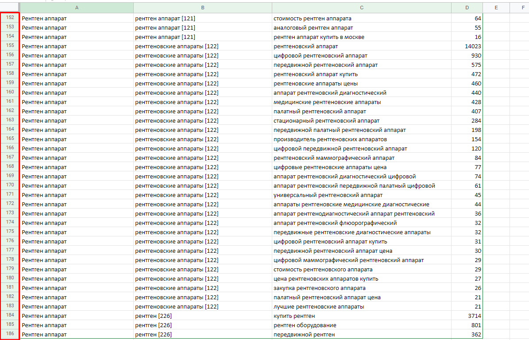The width and height of the screenshot is (529, 340).
Task: Select row 170 header
Action: pyautogui.click(x=10, y=185)
